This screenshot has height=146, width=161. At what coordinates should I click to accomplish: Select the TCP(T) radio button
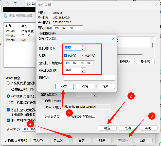pos(65,56)
